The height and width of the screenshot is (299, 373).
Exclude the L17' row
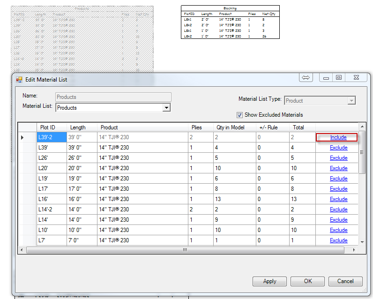[338, 189]
